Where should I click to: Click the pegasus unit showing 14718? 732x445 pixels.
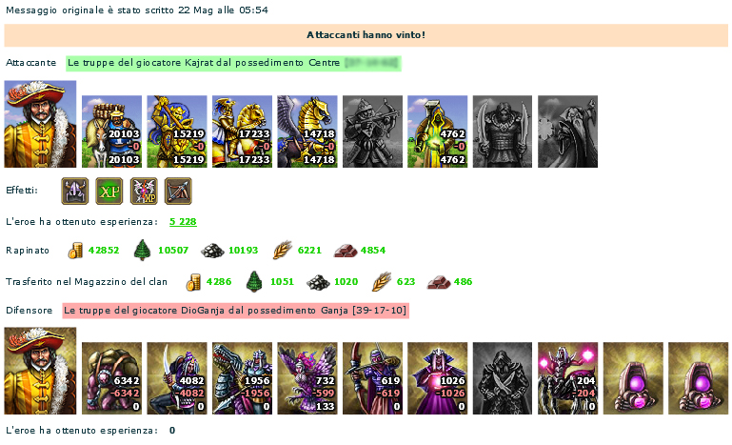click(x=307, y=131)
